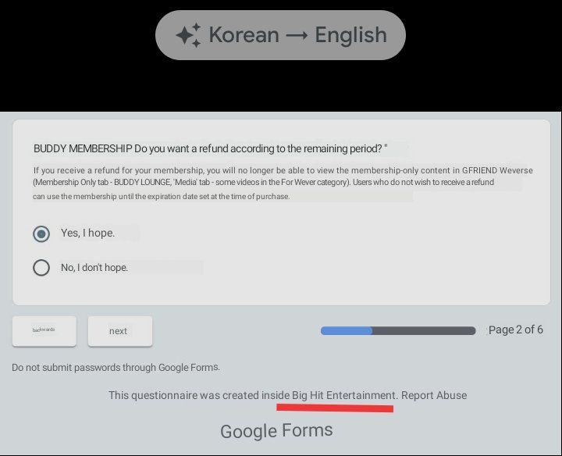Click the "Do not submit passwords" notice
The image size is (562, 456).
(x=116, y=367)
